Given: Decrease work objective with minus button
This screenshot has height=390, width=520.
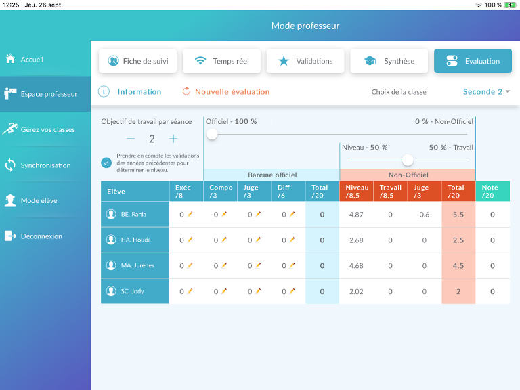Looking at the screenshot, I should [x=131, y=139].
